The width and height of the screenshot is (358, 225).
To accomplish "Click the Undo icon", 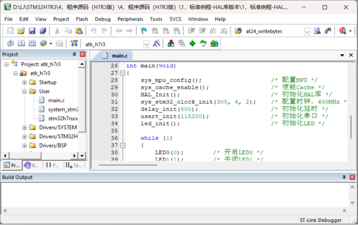I will [95, 31].
